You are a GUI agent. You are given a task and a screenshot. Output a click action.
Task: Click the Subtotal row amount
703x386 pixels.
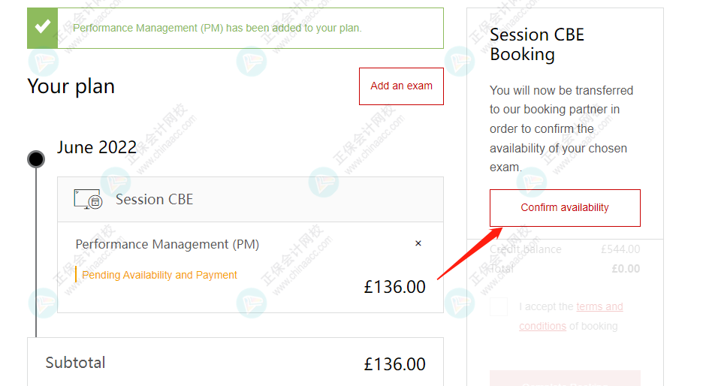coord(394,364)
